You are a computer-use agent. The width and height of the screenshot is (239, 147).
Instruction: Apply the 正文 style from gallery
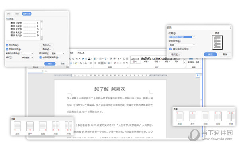(x=135, y=60)
